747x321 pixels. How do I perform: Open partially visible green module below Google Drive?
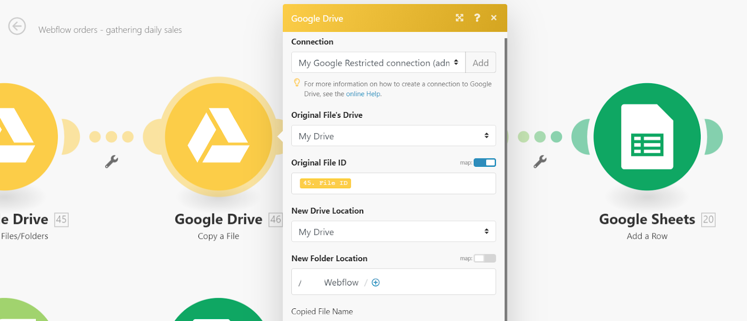tap(218, 309)
